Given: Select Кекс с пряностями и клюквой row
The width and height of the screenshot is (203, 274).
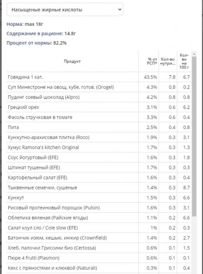Looking at the screenshot, I should coord(99,268).
